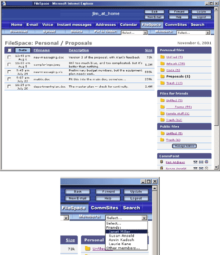Open the E-mail tab

coord(32,25)
